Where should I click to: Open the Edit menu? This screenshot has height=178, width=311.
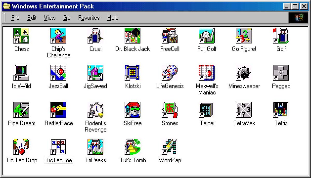32,18
